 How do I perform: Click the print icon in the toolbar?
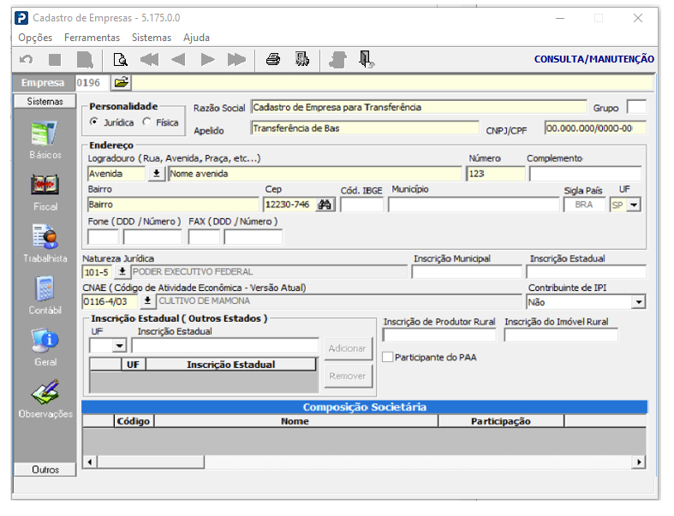tap(273, 60)
